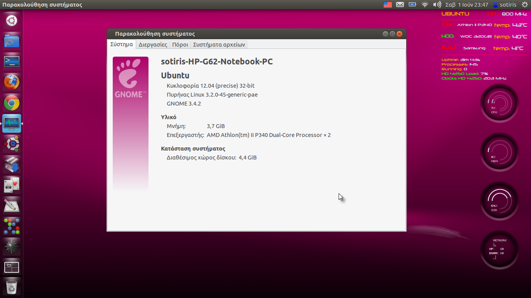Launch Firefox web browser
Viewport: 531px width, 298px height.
pos(12,82)
